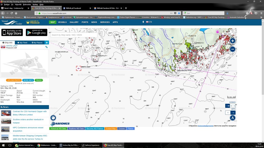Set distance unit to km
The width and height of the screenshot is (264, 148).
point(232,106)
